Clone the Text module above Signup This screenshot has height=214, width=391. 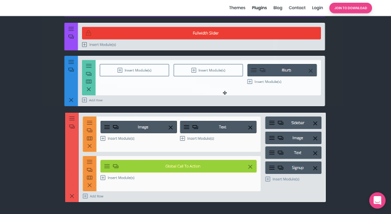click(281, 153)
